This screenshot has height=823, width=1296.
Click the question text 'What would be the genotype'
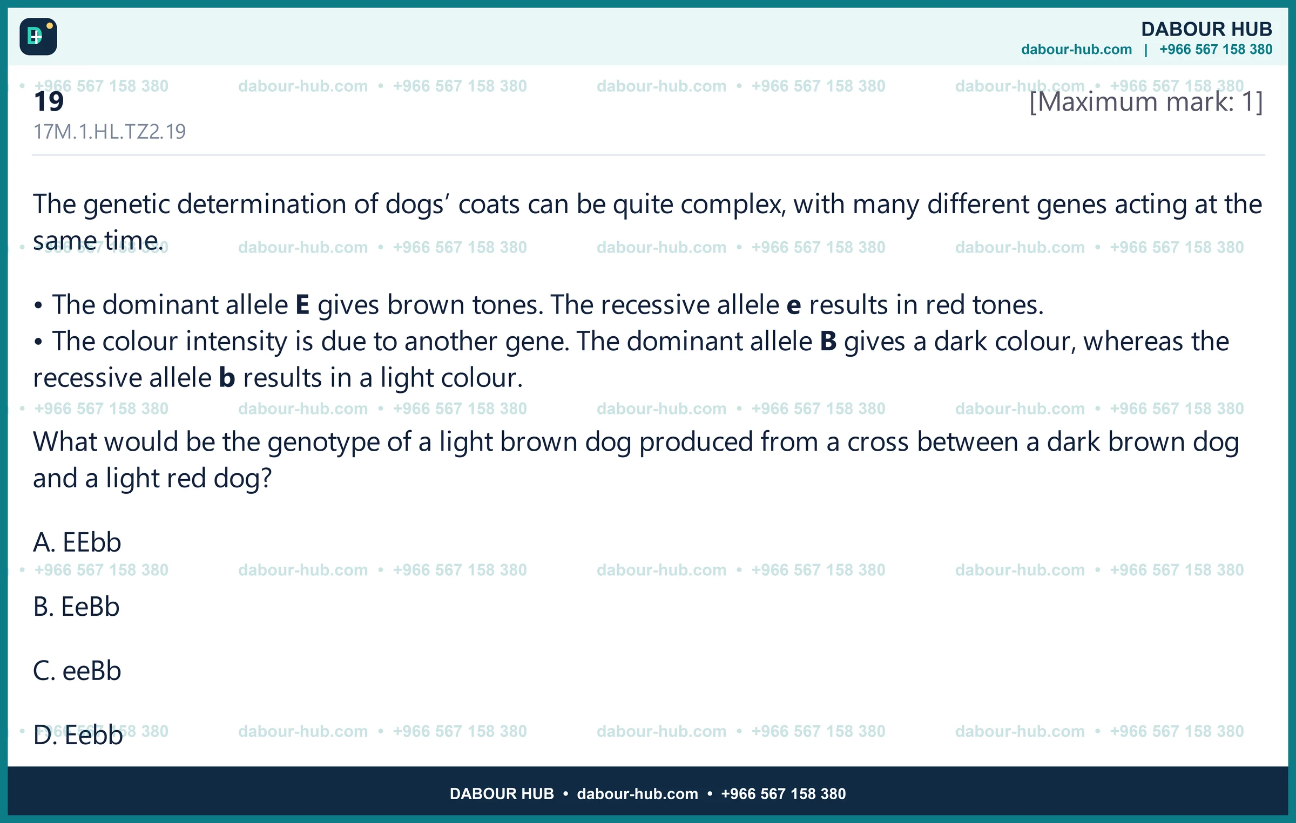636,460
